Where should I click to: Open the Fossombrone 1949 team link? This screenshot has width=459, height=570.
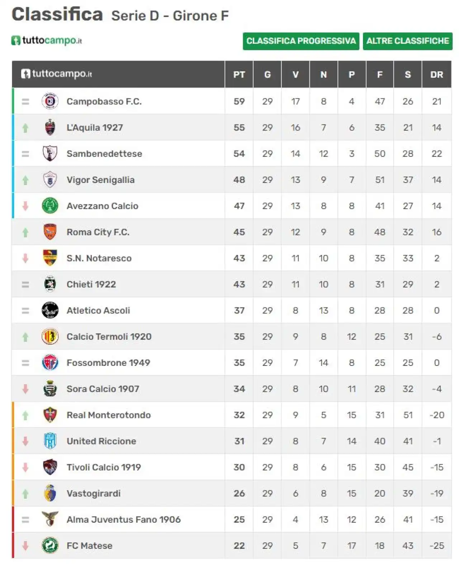coord(108,363)
